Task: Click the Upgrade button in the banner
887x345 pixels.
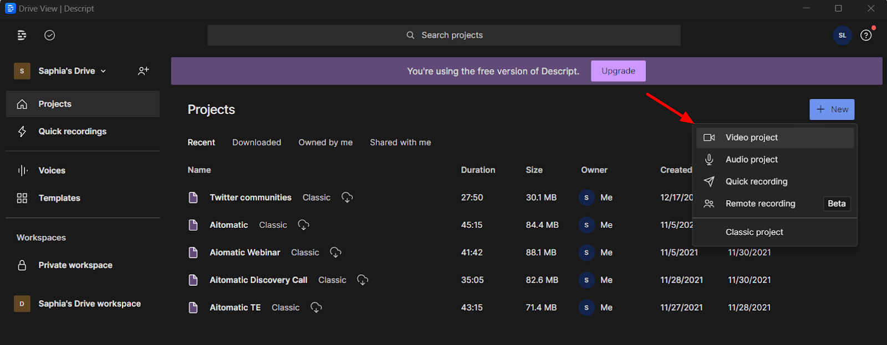Action: click(618, 71)
